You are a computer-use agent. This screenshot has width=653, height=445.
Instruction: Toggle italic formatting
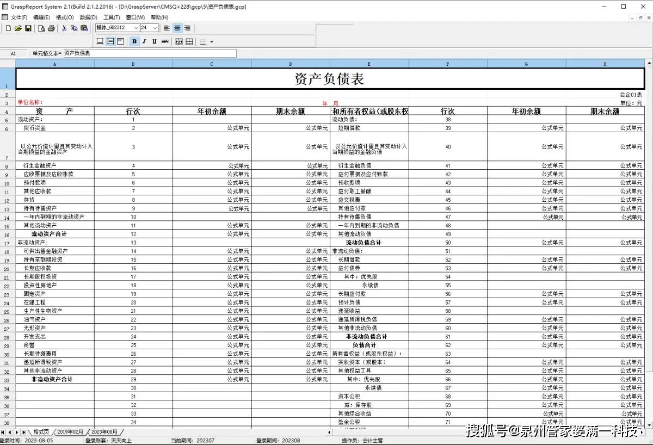(144, 41)
